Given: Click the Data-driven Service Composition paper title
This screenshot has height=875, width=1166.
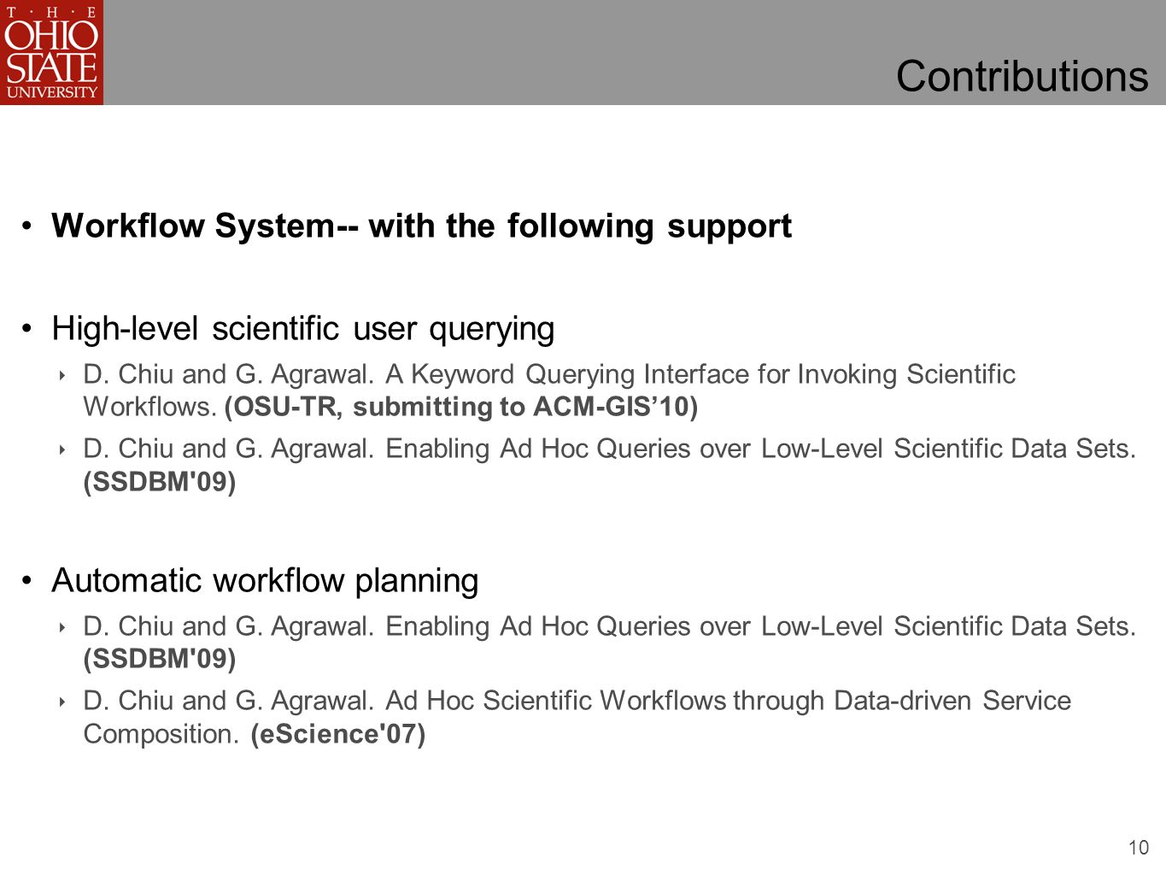Looking at the screenshot, I should click(577, 717).
